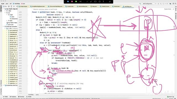Select the blue color dot in annotation bar

click(x=68, y=2)
